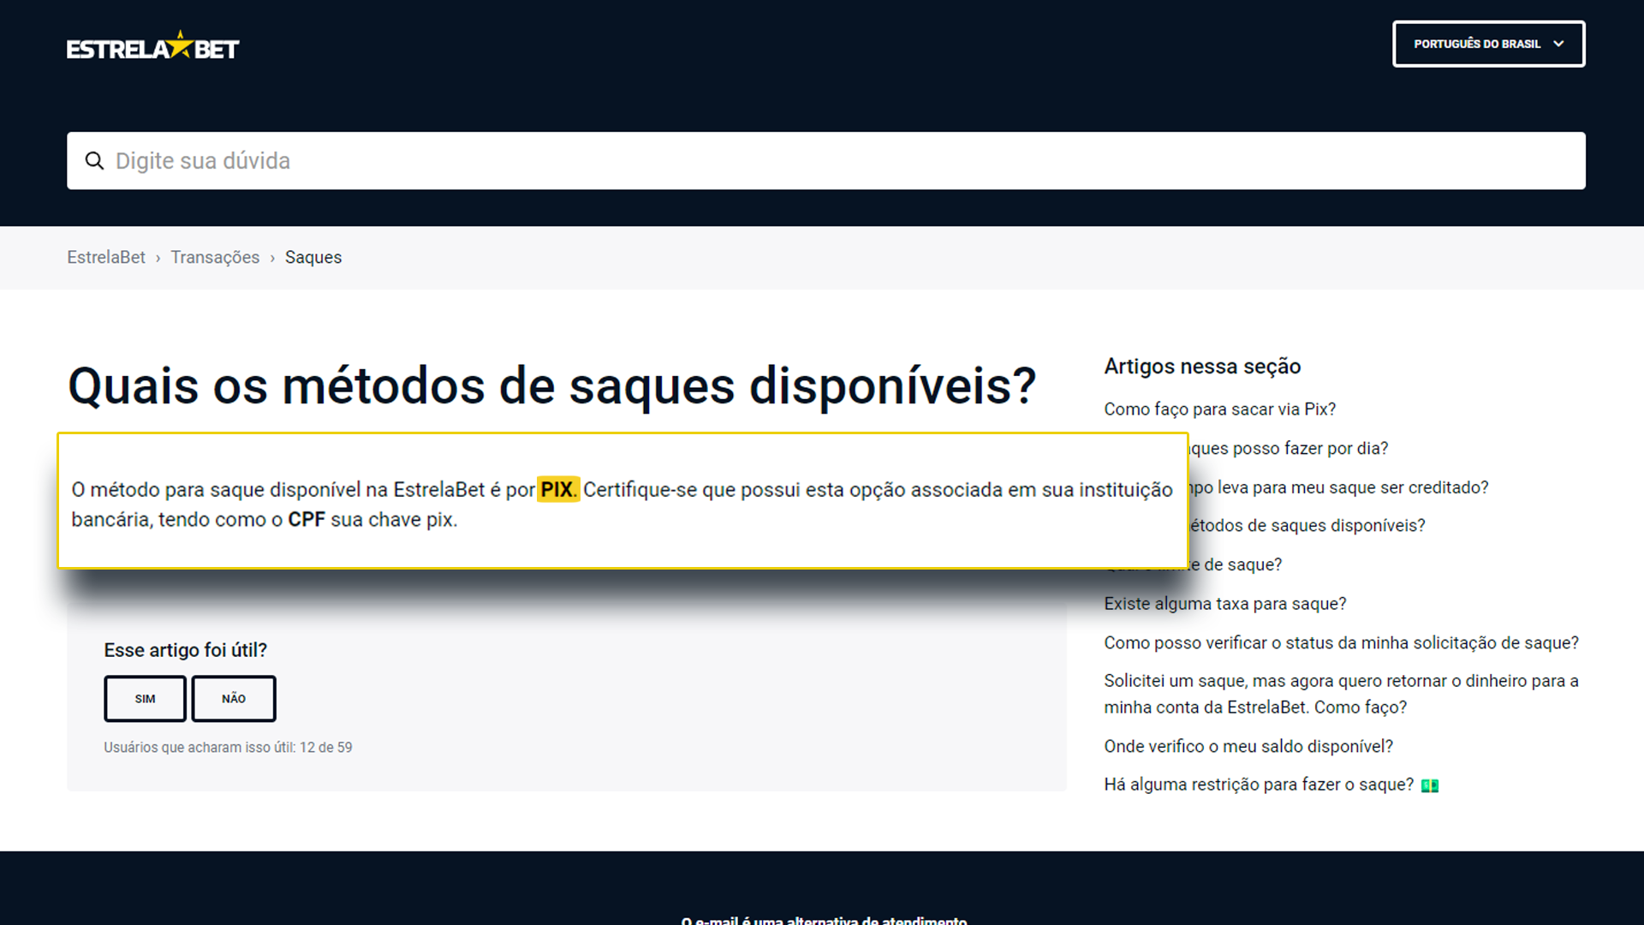Open 'Existe alguma taxa para saque?'
This screenshot has height=925, width=1644.
(1224, 604)
